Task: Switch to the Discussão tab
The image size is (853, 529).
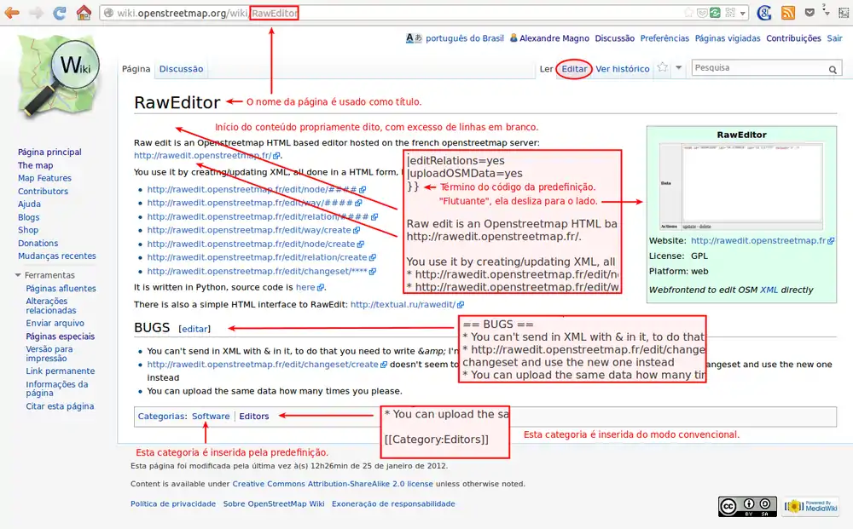Action: 181,69
